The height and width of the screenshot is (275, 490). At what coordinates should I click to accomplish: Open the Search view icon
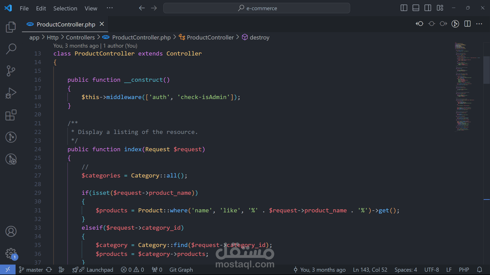click(x=11, y=49)
